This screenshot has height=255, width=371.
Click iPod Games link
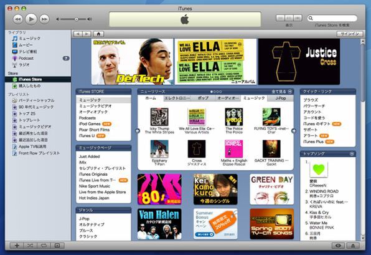(x=90, y=123)
